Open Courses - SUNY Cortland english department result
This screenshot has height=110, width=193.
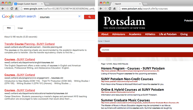click(x=20, y=59)
